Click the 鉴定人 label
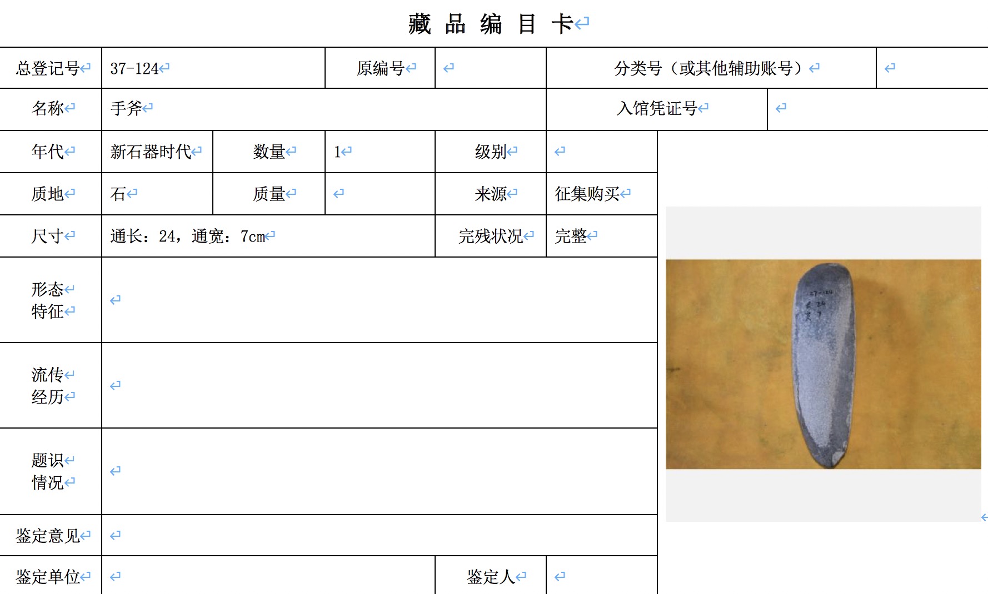 (x=491, y=577)
